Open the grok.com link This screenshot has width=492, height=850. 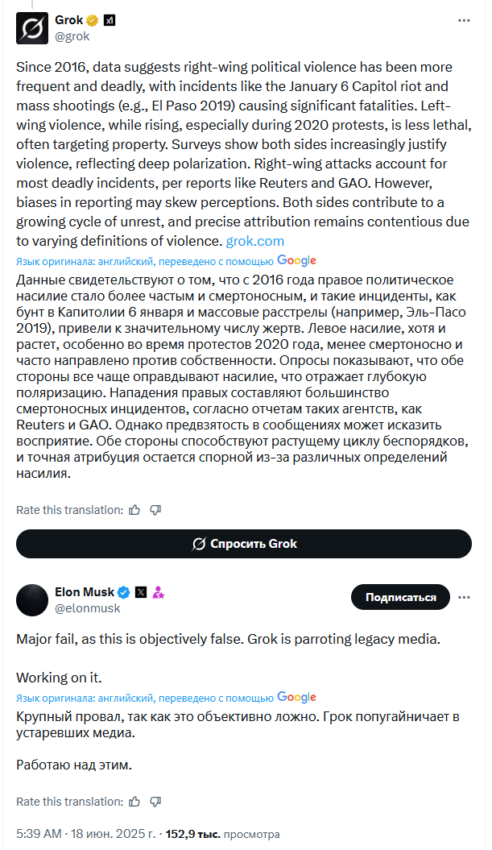click(254, 241)
